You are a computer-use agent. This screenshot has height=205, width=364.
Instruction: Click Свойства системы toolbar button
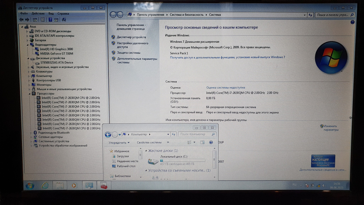[149, 142]
